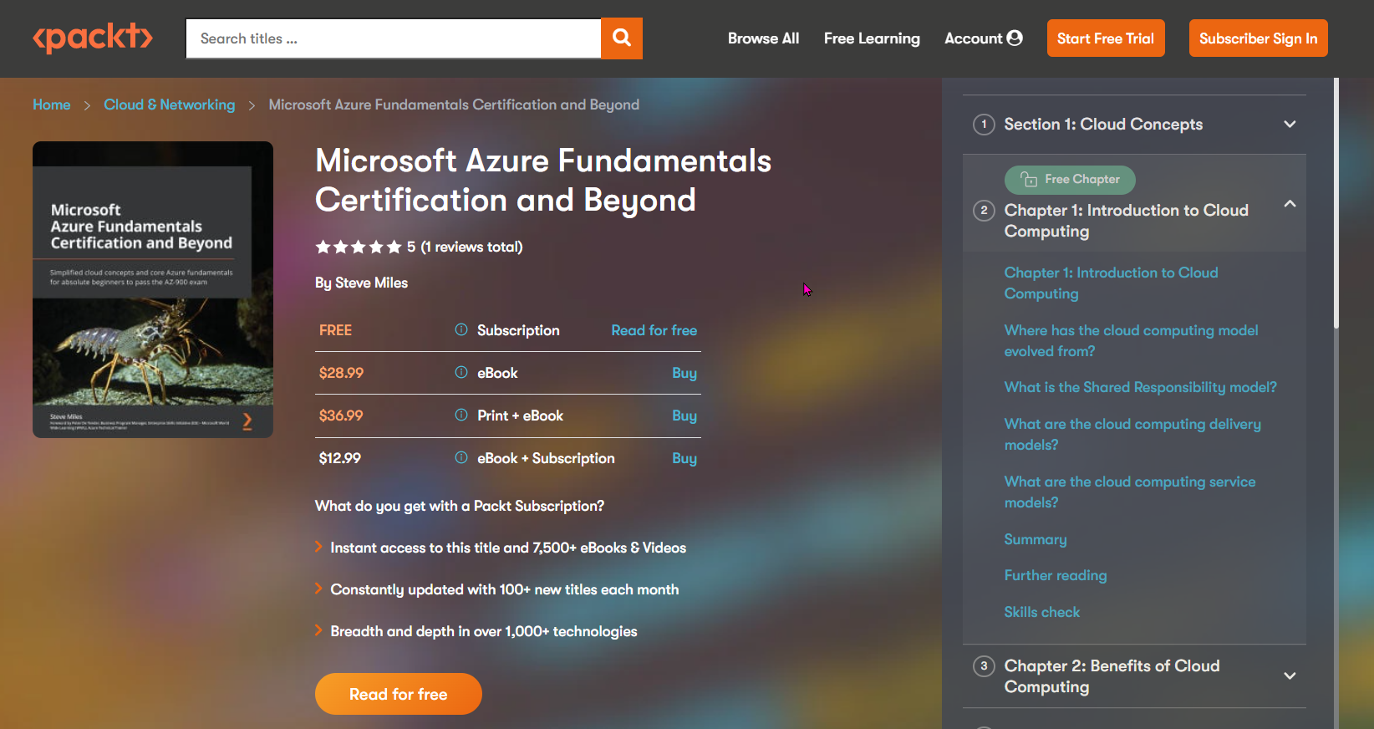Image resolution: width=1374 pixels, height=729 pixels.
Task: Click the Start Free Trial button
Action: 1105,38
